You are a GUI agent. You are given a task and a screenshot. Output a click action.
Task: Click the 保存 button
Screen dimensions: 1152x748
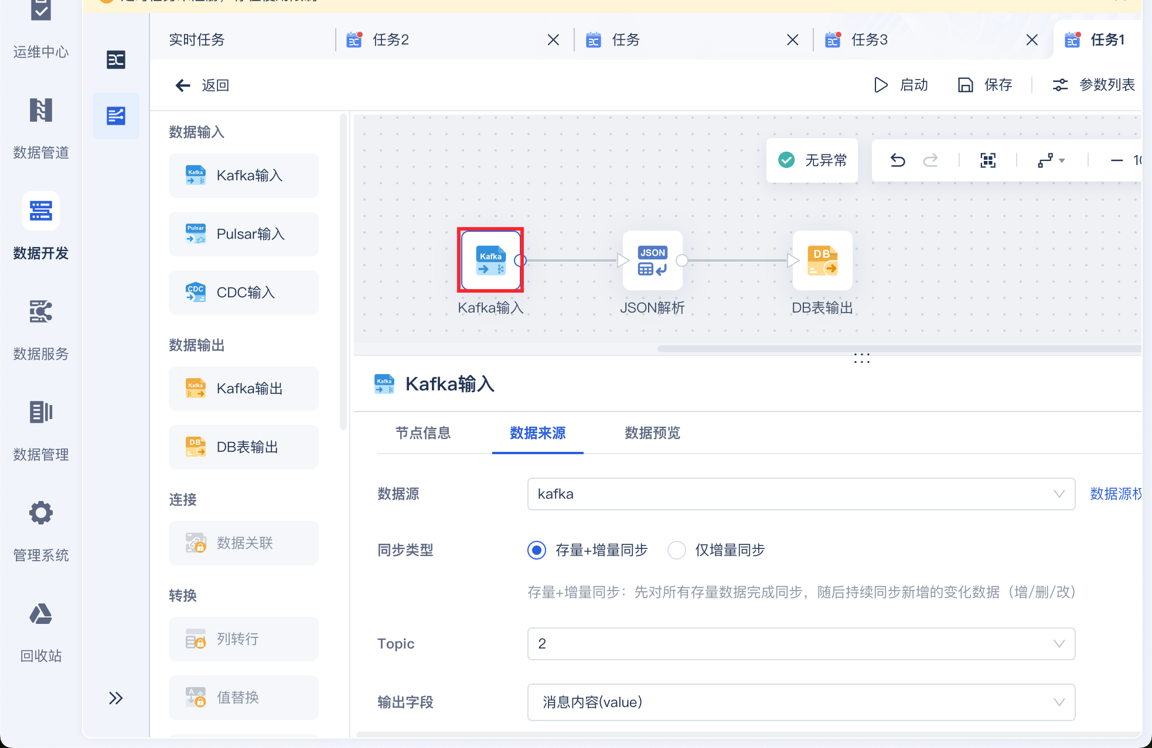coord(986,85)
